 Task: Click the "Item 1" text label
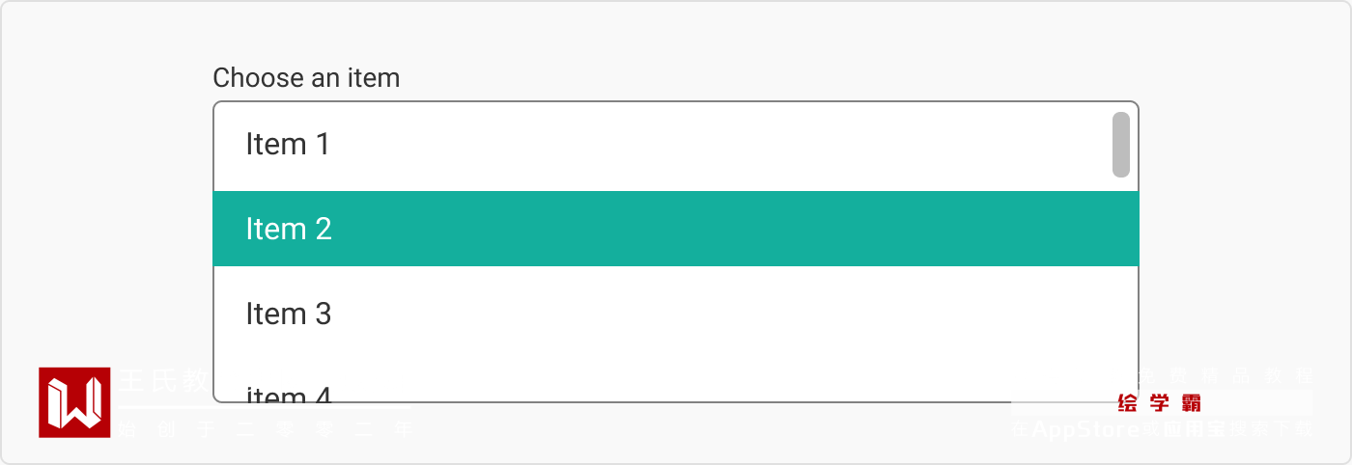(x=288, y=145)
